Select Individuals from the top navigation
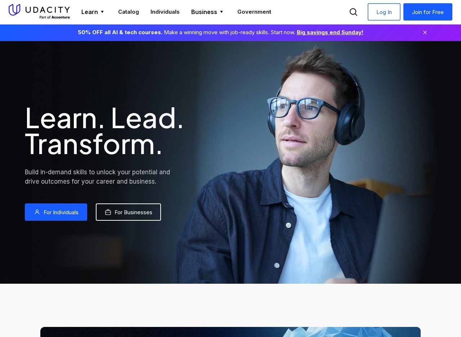The image size is (461, 337). pos(165,12)
